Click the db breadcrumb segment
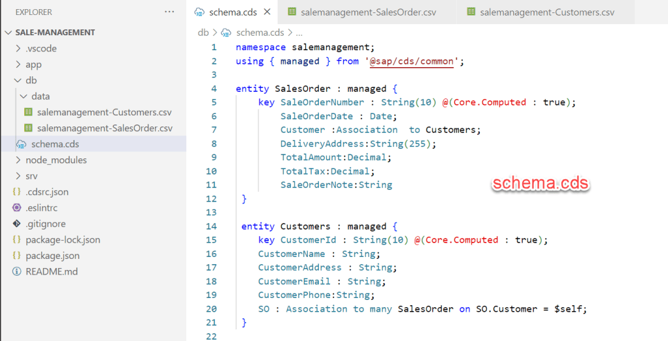The height and width of the screenshot is (341, 668). [x=203, y=33]
